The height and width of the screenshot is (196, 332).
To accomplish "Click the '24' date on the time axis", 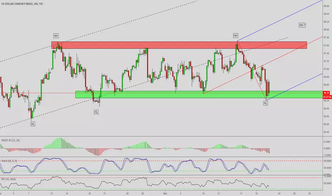I will [x=279, y=194].
